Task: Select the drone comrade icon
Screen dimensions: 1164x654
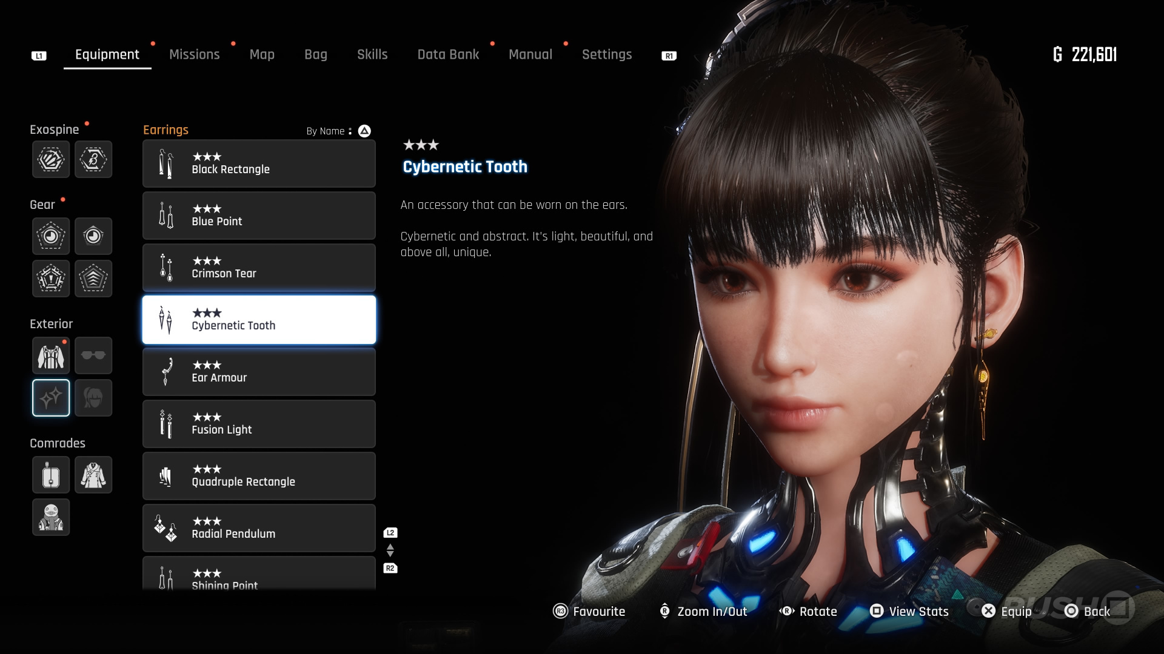Action: [51, 475]
